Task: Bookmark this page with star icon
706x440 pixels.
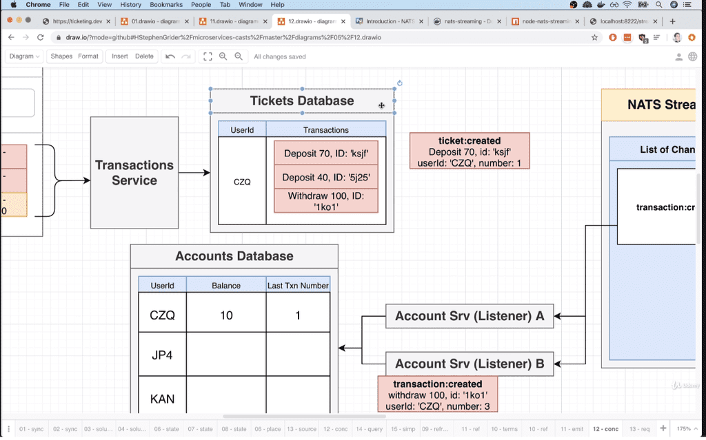Action: 594,37
